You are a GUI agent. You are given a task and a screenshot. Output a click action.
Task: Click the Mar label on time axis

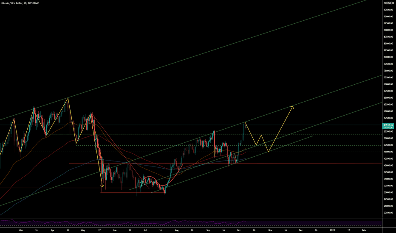coord(21,230)
